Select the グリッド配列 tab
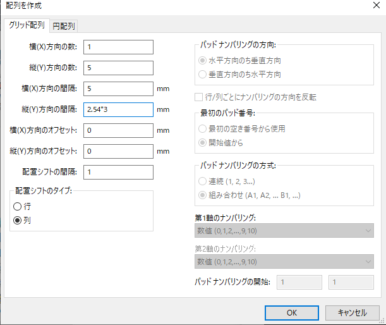This screenshot has height=325, width=386. (x=27, y=25)
